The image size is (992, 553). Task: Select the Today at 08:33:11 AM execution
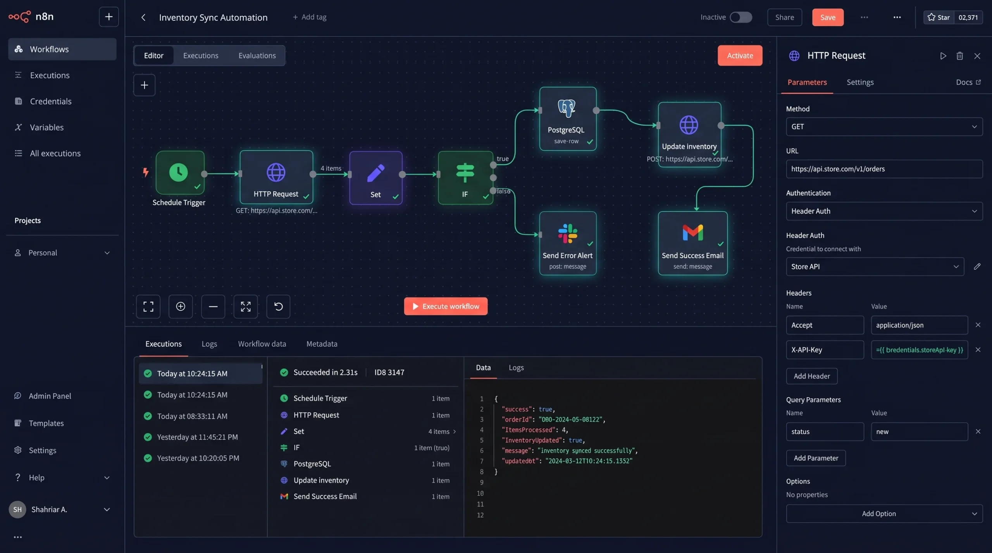pos(200,416)
